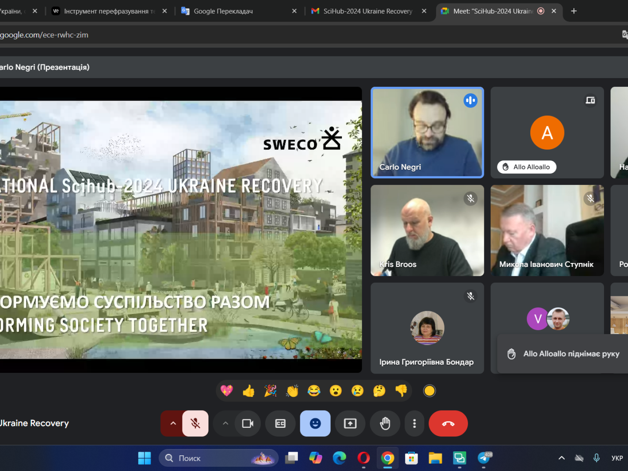Click the system tray microphone icon
The image size is (628, 471).
[x=597, y=458]
